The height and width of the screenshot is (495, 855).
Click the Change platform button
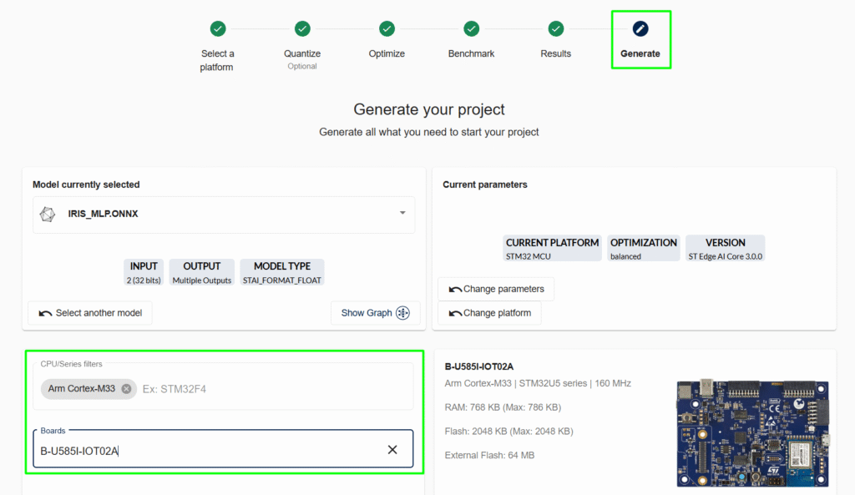click(489, 313)
